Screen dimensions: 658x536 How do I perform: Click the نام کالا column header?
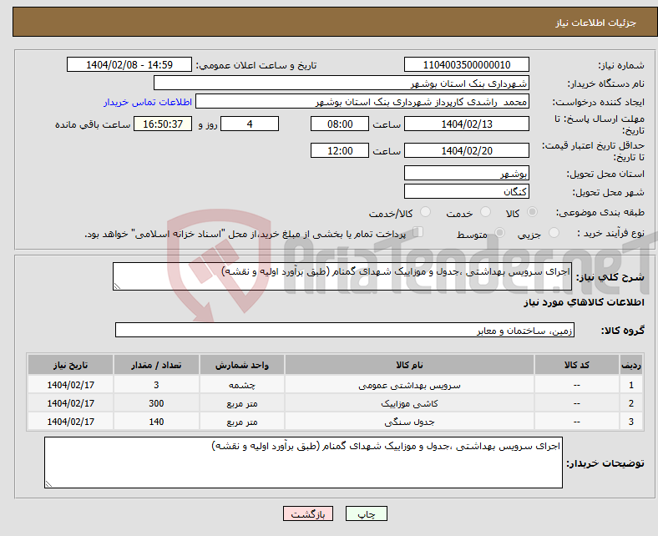409,365
